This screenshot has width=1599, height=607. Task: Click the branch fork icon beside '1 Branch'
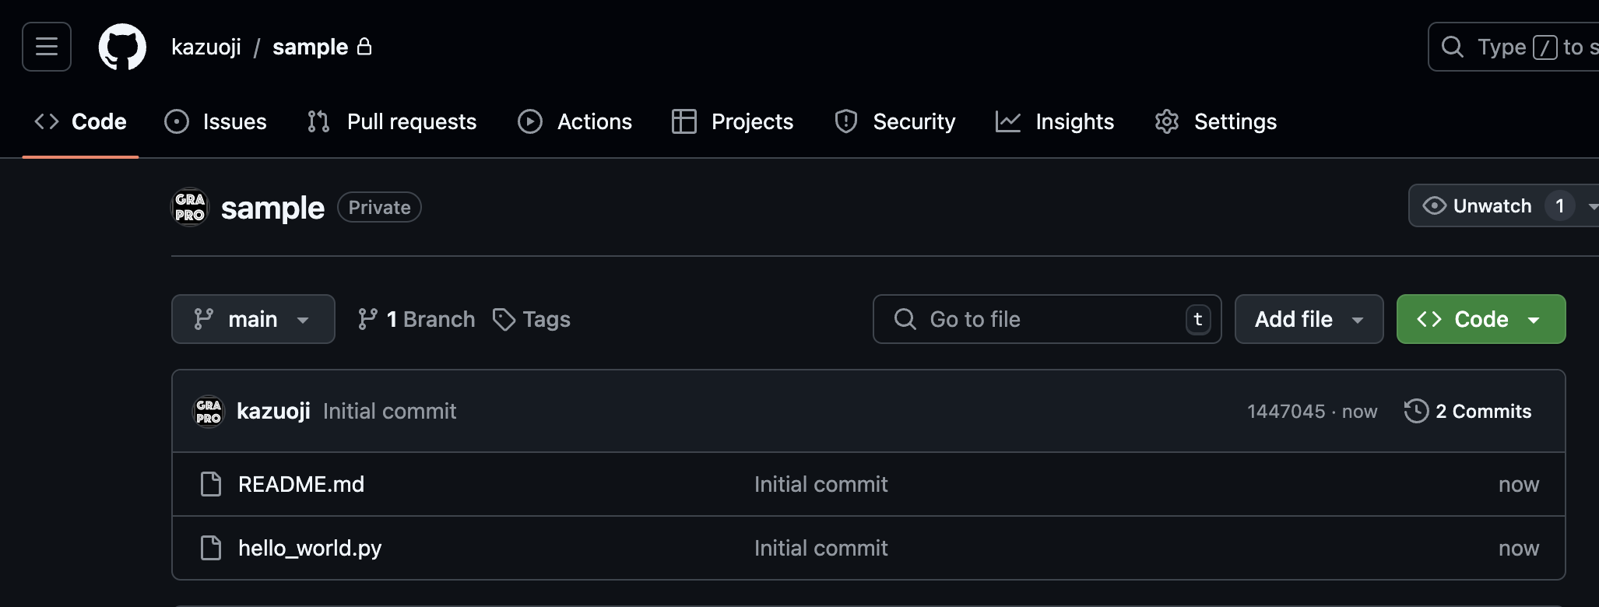[366, 319]
